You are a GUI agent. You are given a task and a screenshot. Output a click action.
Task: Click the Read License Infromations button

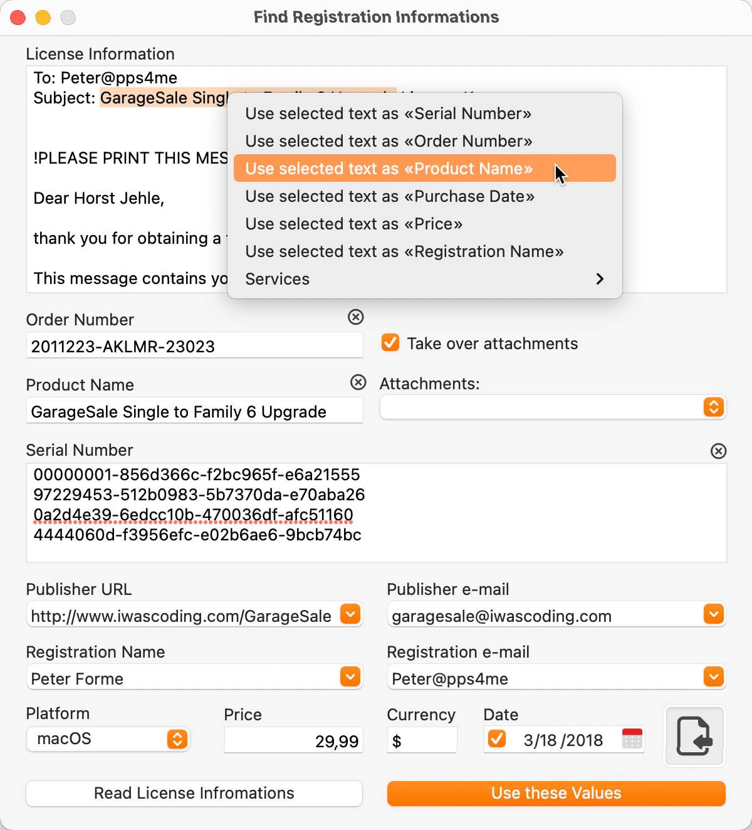coord(194,793)
